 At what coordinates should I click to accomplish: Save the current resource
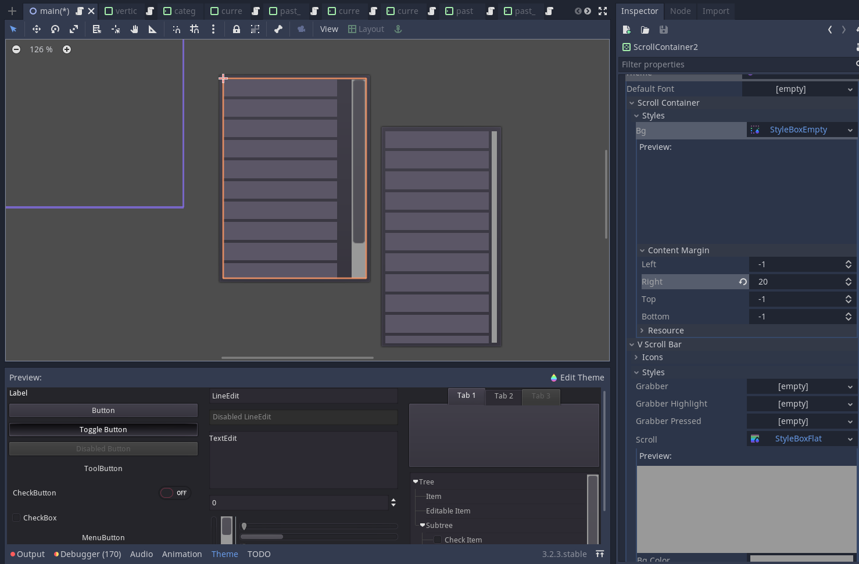pyautogui.click(x=664, y=30)
